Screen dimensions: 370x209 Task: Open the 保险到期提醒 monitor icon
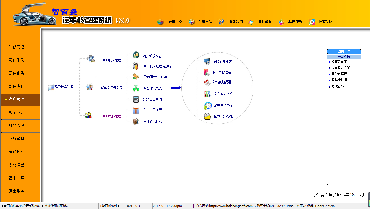207,61
